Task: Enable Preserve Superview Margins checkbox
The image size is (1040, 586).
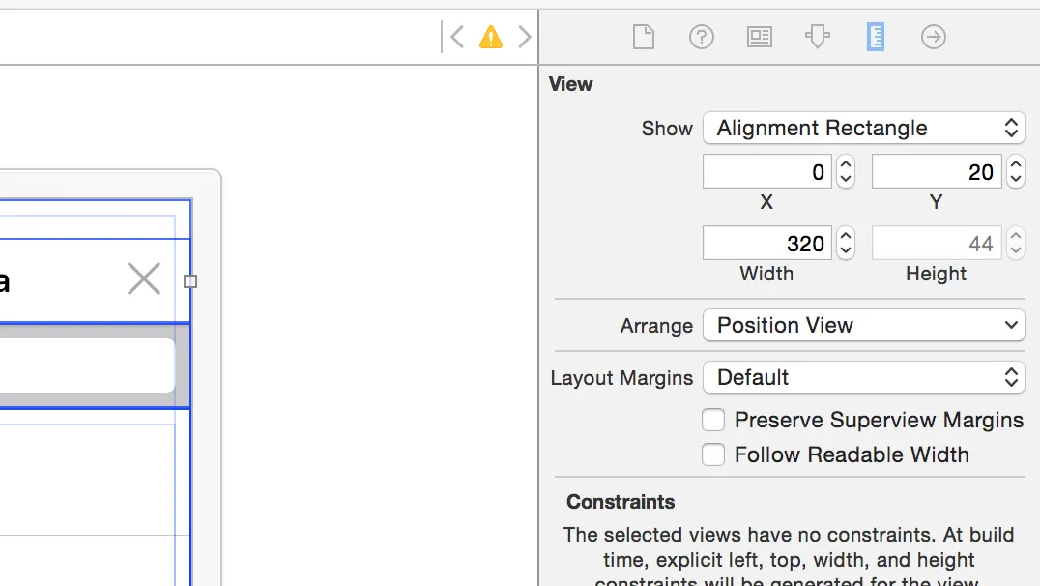Action: (713, 420)
